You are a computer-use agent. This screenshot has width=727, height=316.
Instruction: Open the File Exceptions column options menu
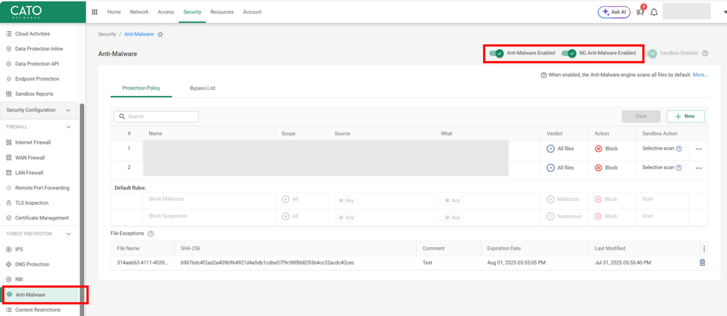pos(704,248)
